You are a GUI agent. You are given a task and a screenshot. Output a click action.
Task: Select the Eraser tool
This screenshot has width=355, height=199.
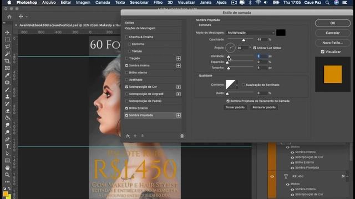[x=7, y=111]
